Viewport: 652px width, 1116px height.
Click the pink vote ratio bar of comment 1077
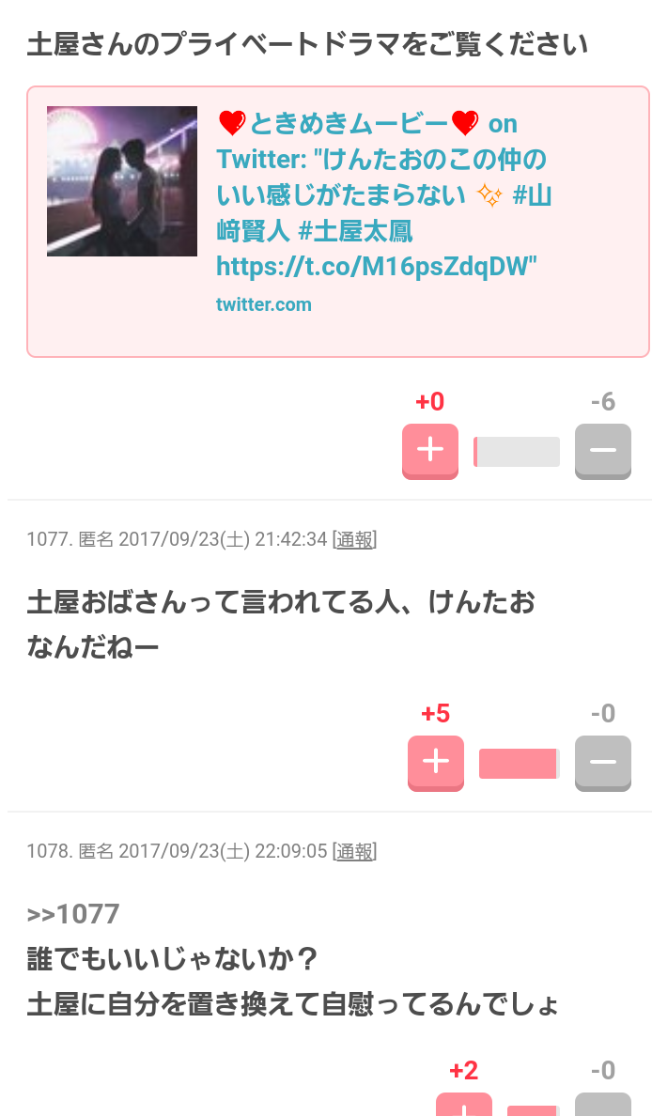click(519, 764)
